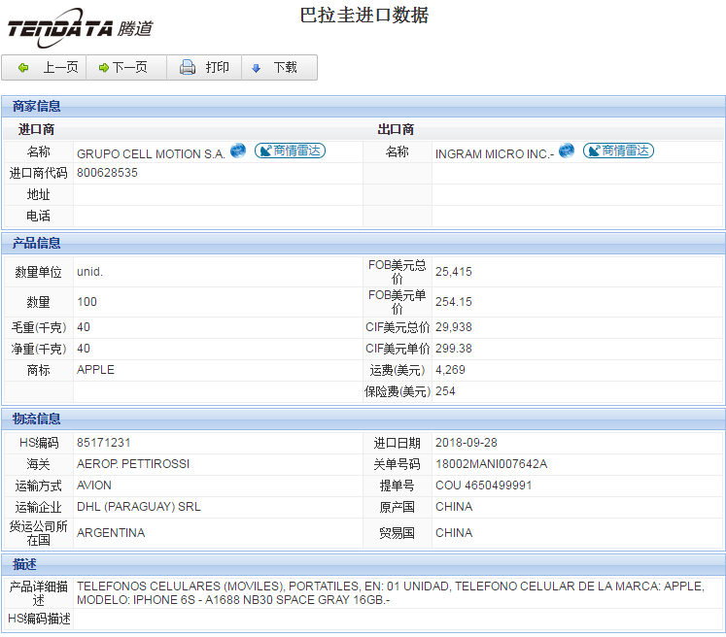Open 商情雷达 for the importer
726x637 pixels.
tap(290, 151)
